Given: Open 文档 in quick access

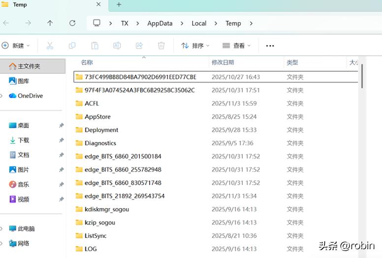Looking at the screenshot, I should pos(19,155).
